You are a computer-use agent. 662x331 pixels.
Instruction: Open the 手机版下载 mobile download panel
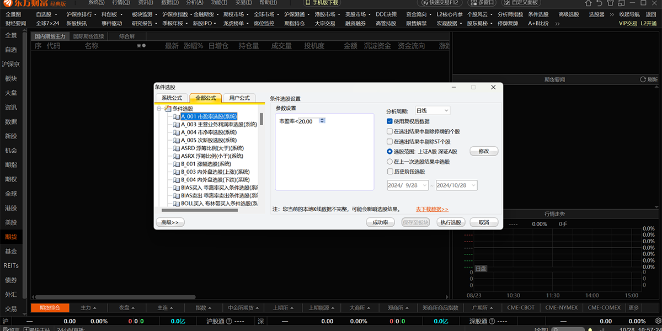(x=321, y=3)
